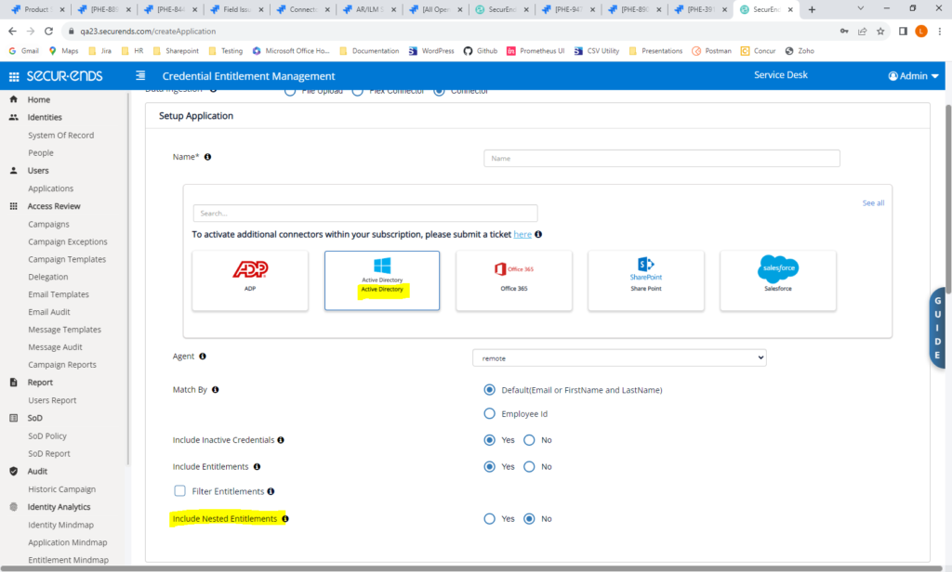The image size is (952, 572).
Task: Open Campaign Templates in the sidebar
Action: click(x=67, y=260)
